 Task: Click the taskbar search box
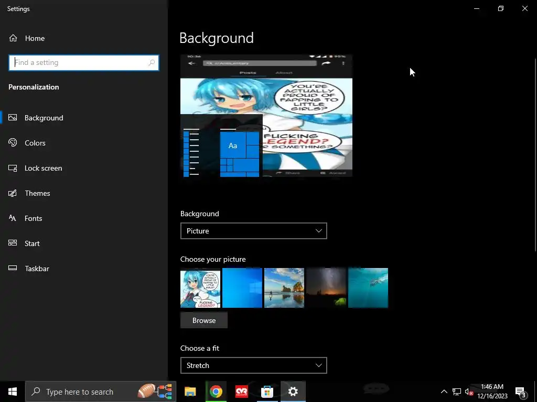101,392
